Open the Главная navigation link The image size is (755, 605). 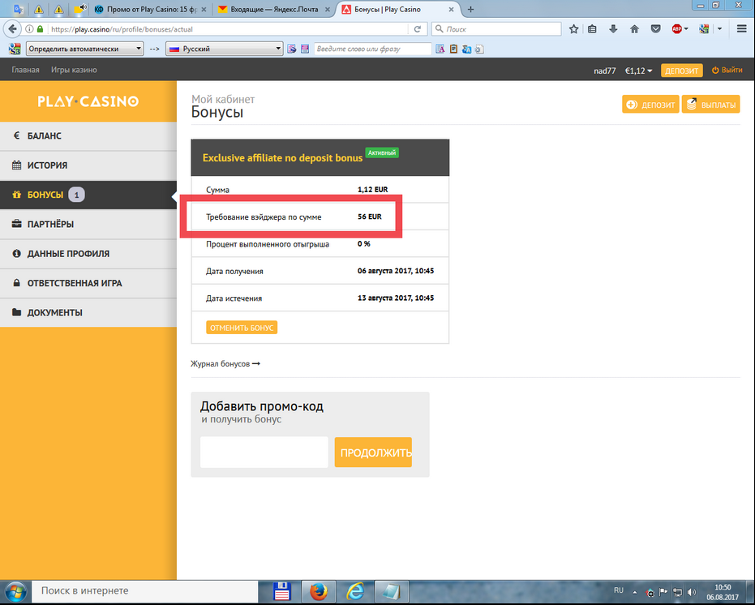[x=25, y=70]
